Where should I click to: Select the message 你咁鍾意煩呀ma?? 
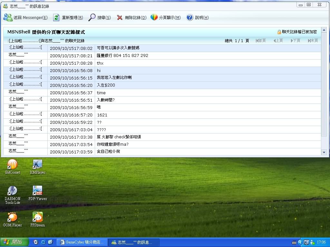(x=112, y=144)
